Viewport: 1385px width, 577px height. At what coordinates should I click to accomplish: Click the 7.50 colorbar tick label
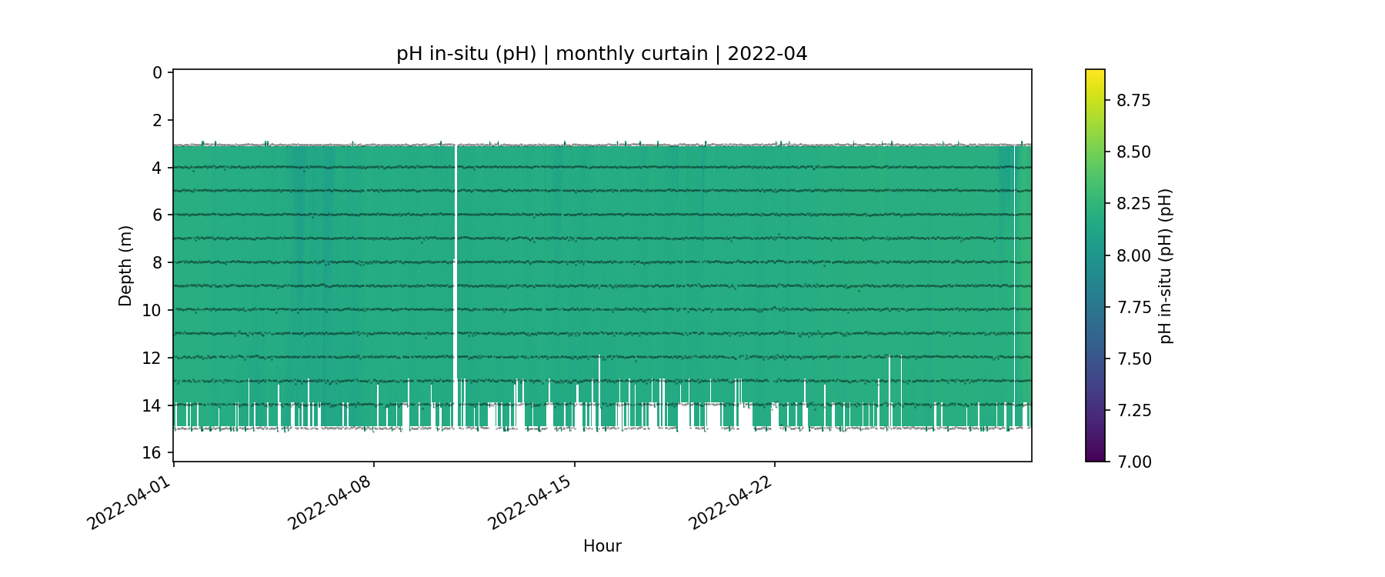[1133, 359]
